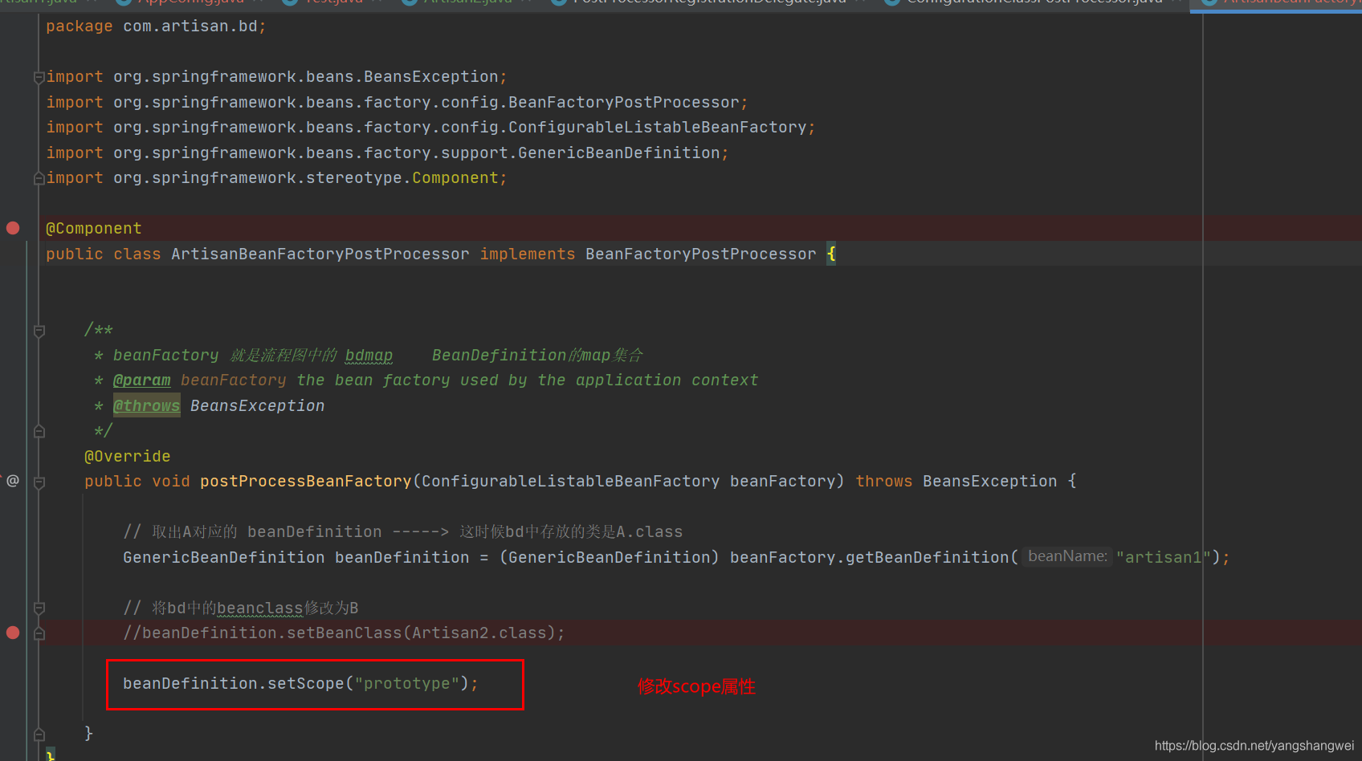Click the underlined bdmap word in Javadoc
This screenshot has width=1362, height=761.
[x=369, y=356]
